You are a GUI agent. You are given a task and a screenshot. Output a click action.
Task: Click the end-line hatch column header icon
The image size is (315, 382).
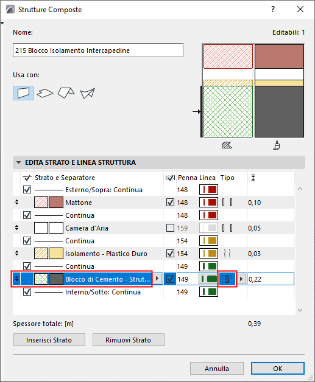click(170, 178)
